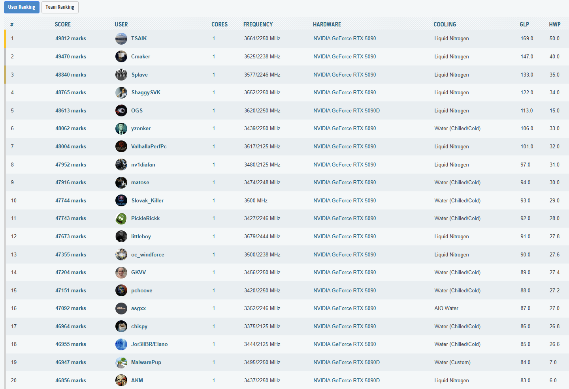
Task: Click PickleRickk's green avatar
Action: 121,219
